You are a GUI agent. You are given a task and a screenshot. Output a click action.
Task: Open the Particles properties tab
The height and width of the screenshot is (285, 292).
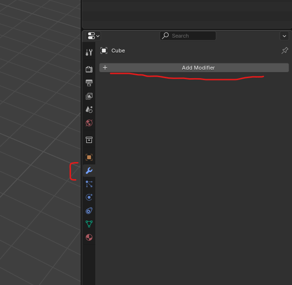tap(89, 184)
